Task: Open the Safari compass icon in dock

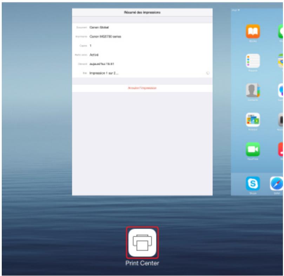Action: (x=276, y=183)
